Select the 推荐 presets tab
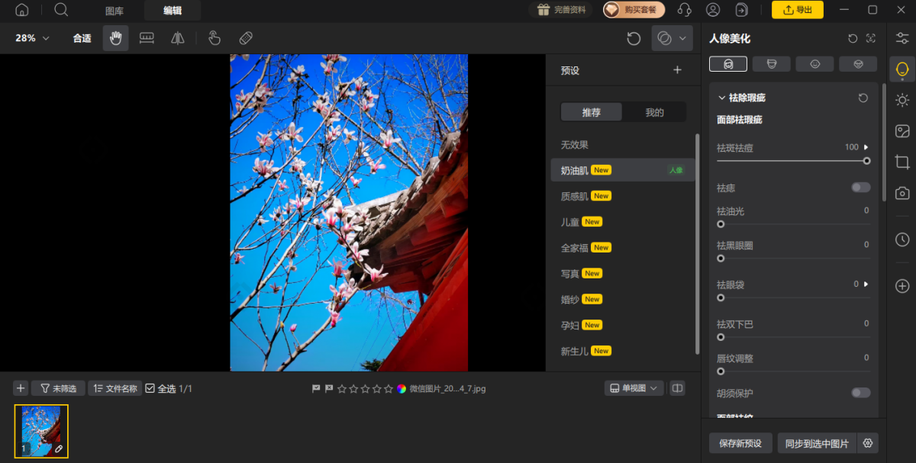This screenshot has width=916, height=463. [x=592, y=112]
